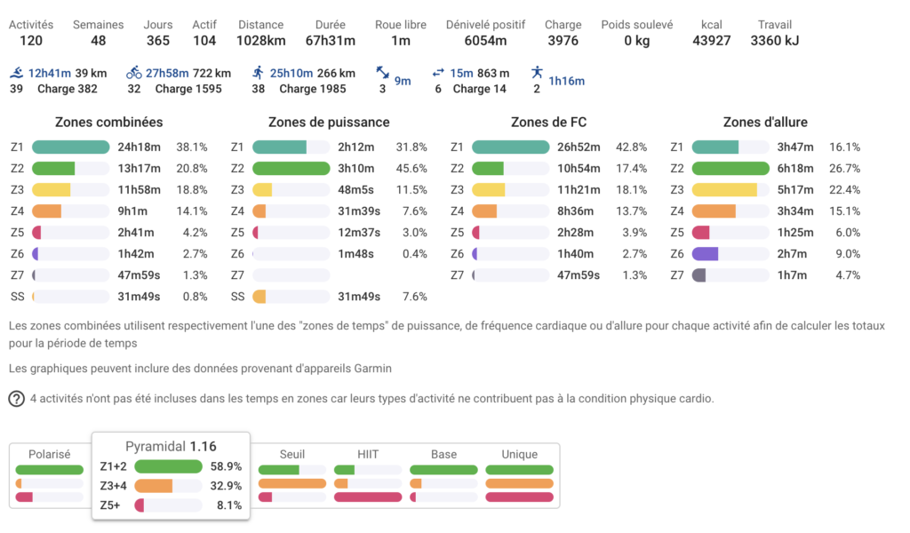910x533 pixels.
Task: Click the yoga figure activity icon
Action: [x=537, y=73]
